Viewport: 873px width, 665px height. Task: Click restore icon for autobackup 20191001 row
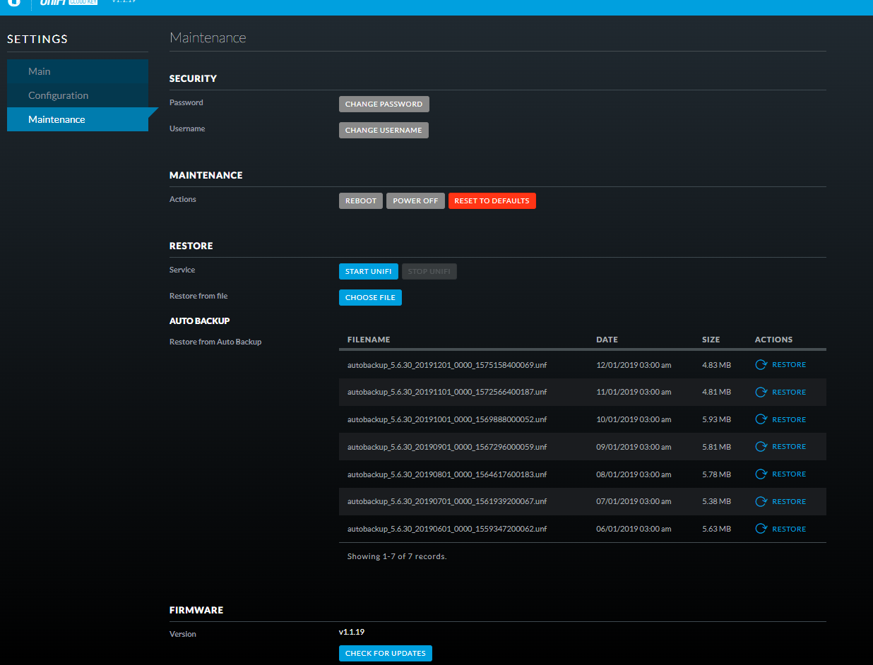[761, 419]
